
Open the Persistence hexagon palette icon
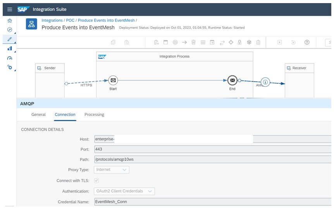tap(249, 42)
